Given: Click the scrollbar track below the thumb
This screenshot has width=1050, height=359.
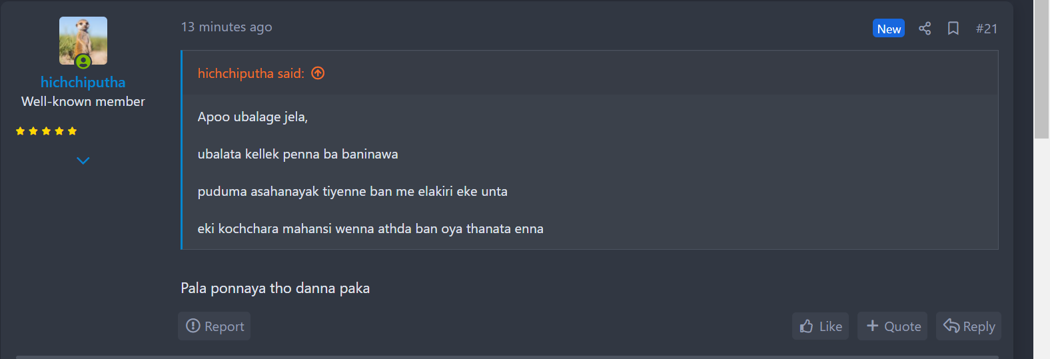Looking at the screenshot, I should [1041, 249].
